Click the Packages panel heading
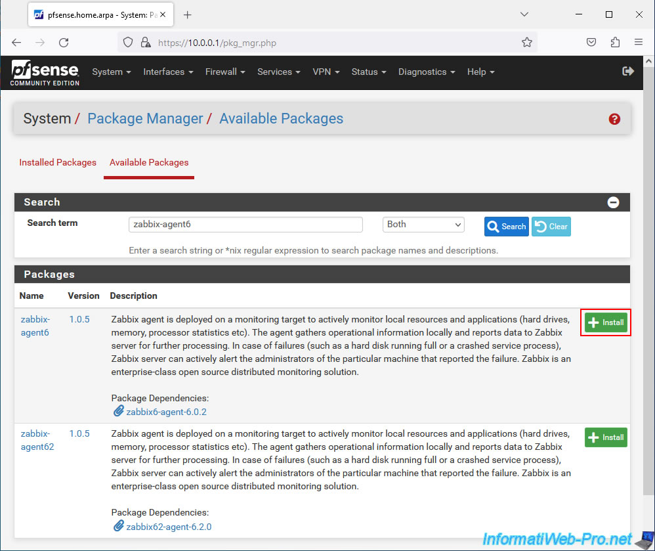This screenshot has width=655, height=551. [49, 275]
